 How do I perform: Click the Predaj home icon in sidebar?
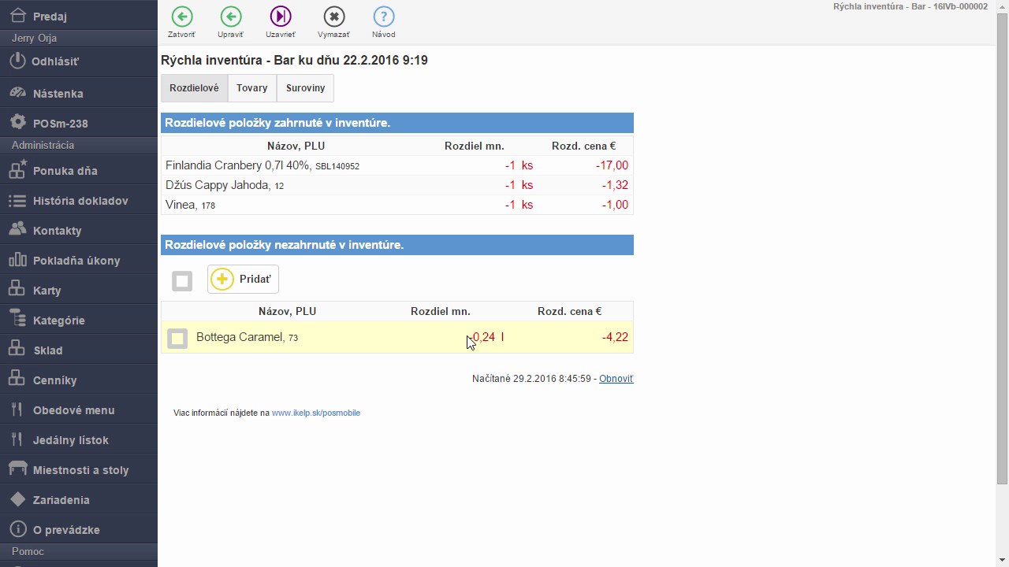(x=18, y=14)
